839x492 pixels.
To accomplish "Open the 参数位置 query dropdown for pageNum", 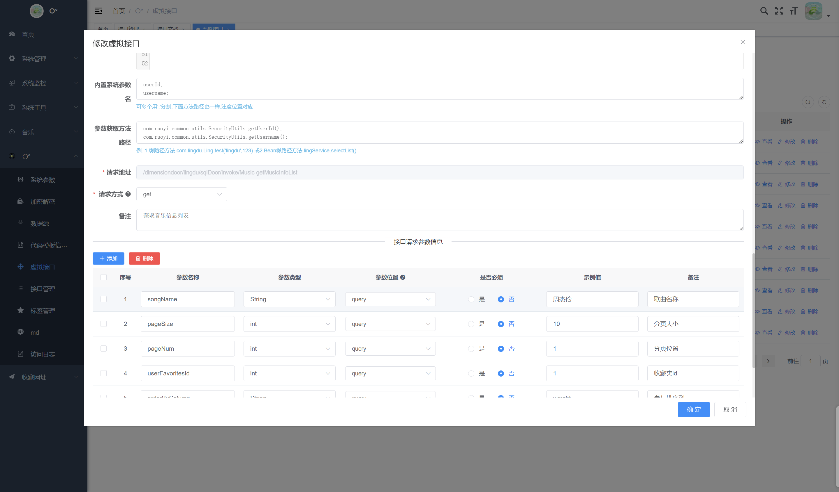I will [x=390, y=349].
